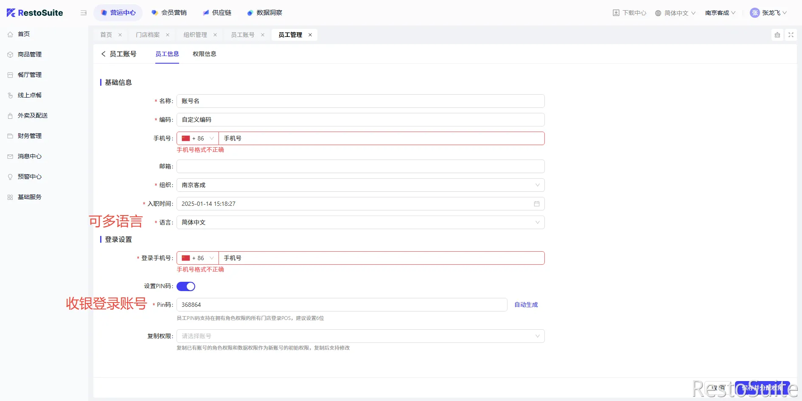The image size is (802, 401).
Task: Click the China flag in 登录手机号
Action: click(x=186, y=258)
